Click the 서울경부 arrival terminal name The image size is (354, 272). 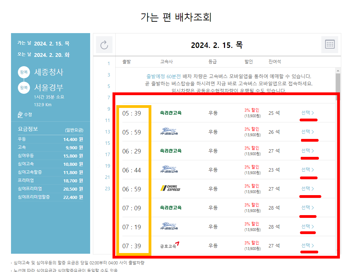click(x=49, y=88)
